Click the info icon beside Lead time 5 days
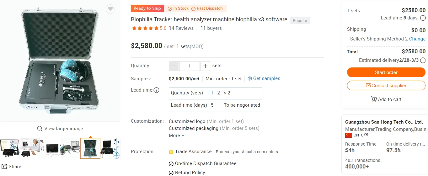Image resolution: width=428 pixels, height=176 pixels. click(423, 18)
